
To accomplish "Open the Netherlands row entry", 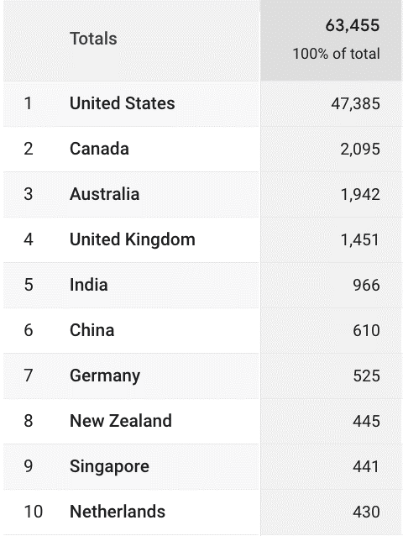I will click(x=118, y=512).
